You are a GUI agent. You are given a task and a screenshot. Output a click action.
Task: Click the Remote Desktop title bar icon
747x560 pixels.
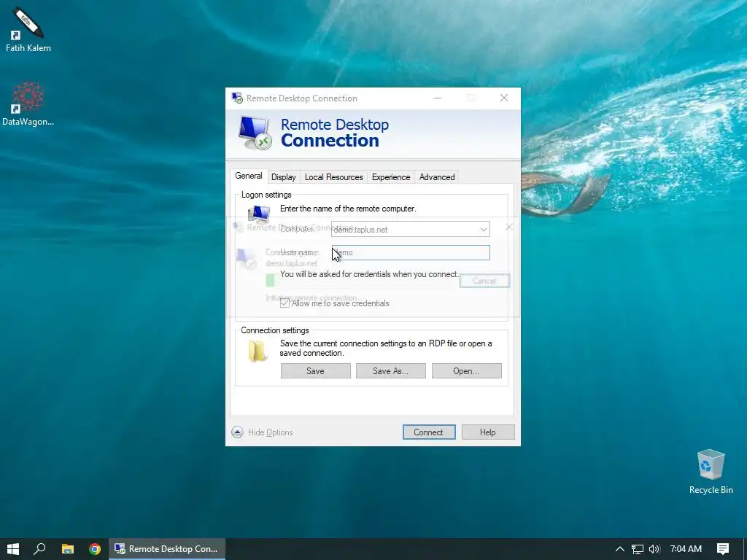pos(237,98)
